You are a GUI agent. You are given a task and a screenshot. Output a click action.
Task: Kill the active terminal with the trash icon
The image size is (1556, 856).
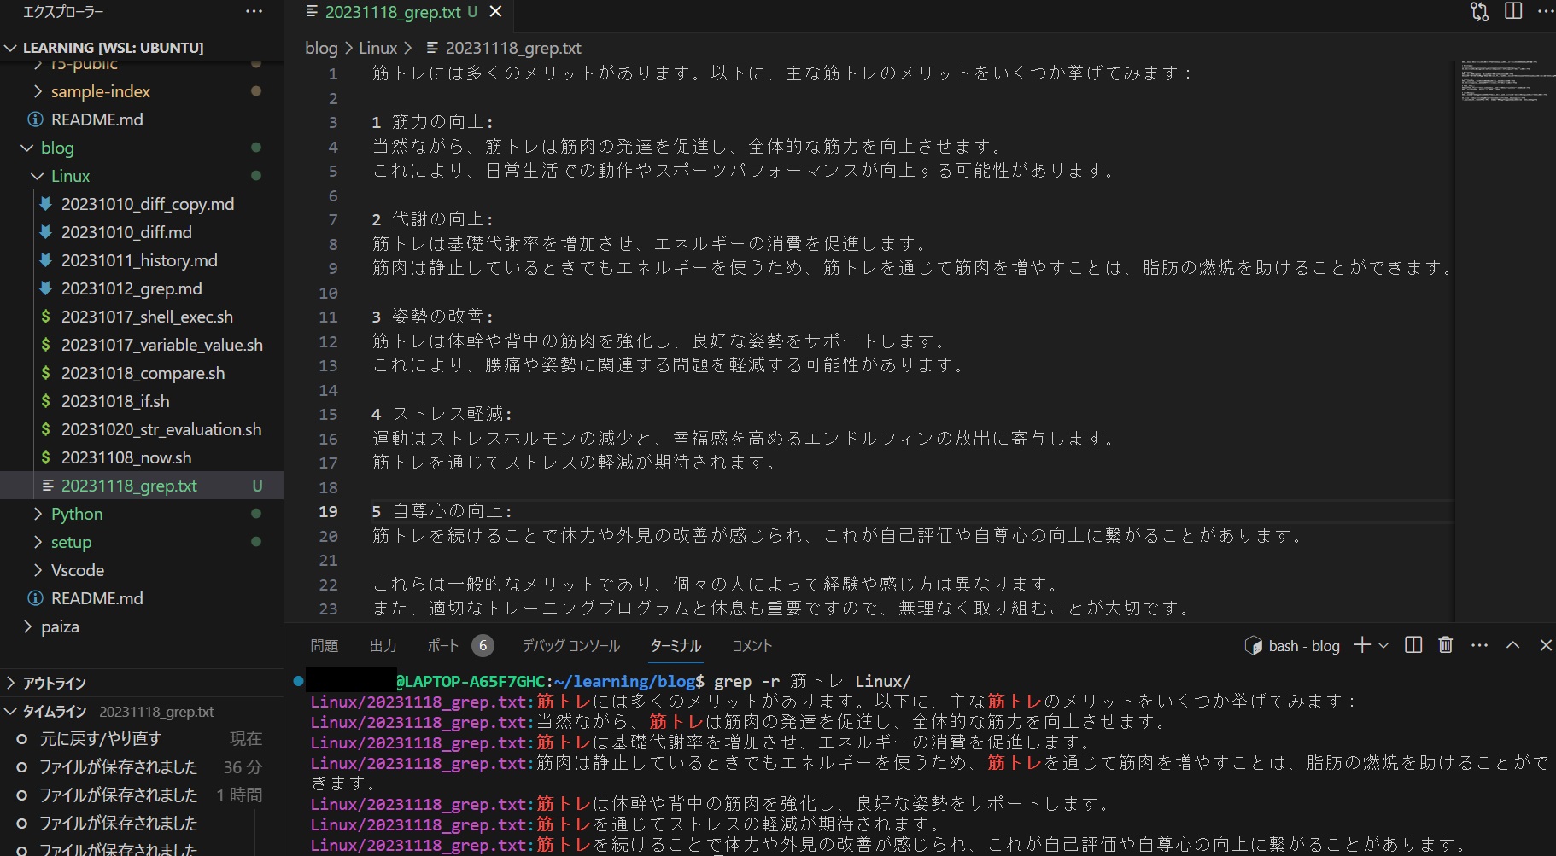tap(1445, 645)
